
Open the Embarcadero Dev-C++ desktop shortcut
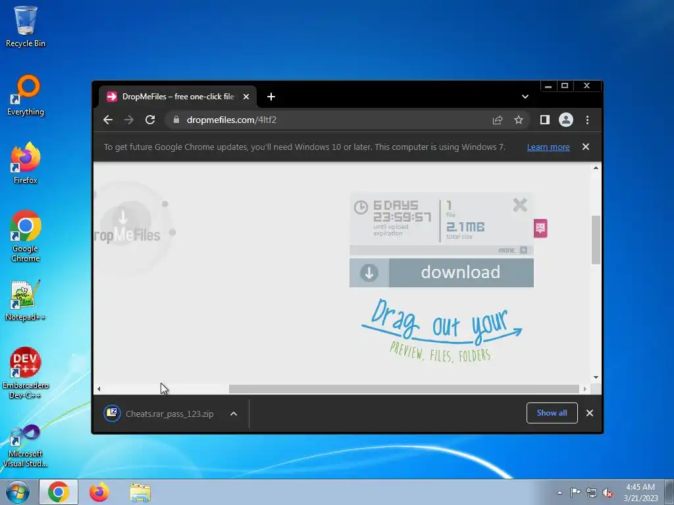click(x=26, y=373)
